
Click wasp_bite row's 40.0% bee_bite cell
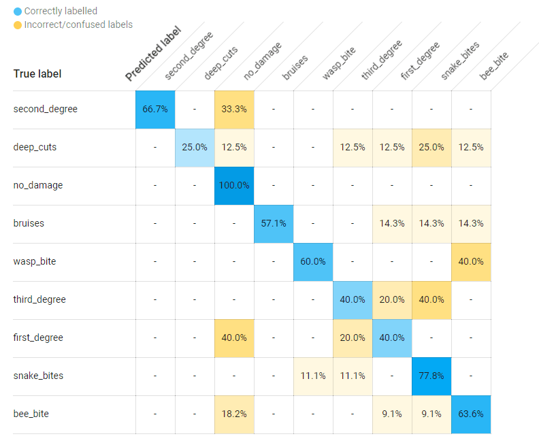pos(471,261)
